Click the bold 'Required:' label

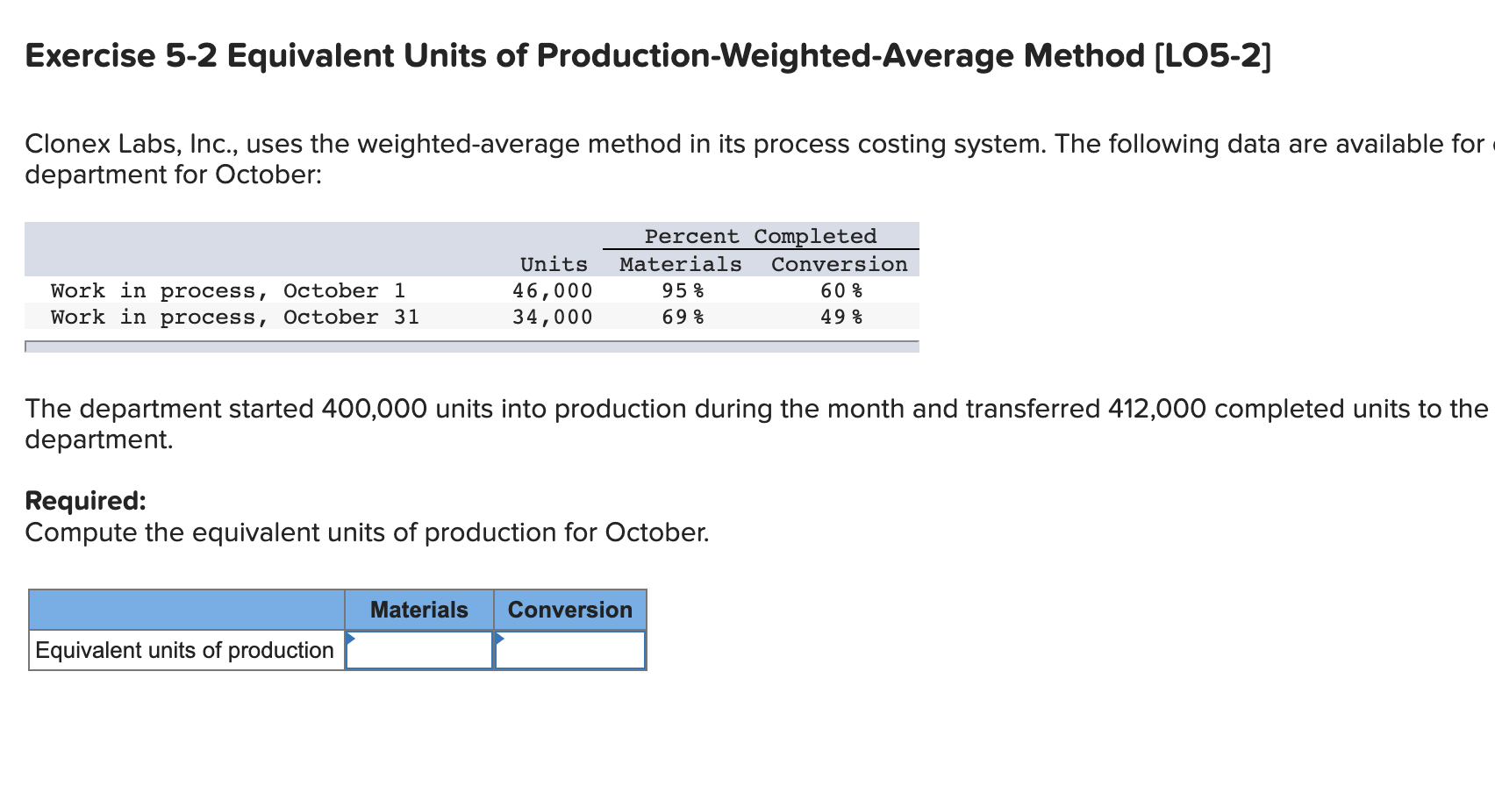click(85, 500)
